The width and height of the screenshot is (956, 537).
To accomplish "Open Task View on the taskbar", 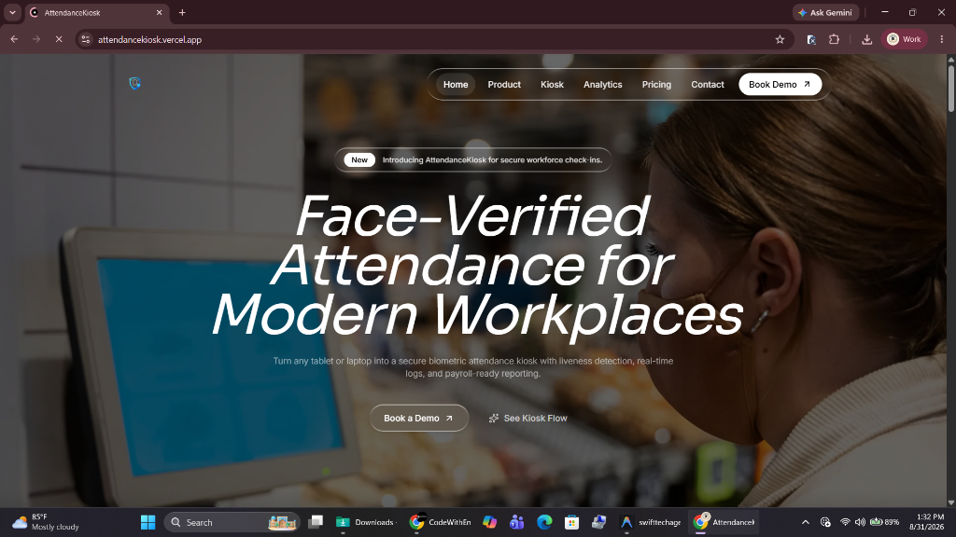I will click(316, 522).
